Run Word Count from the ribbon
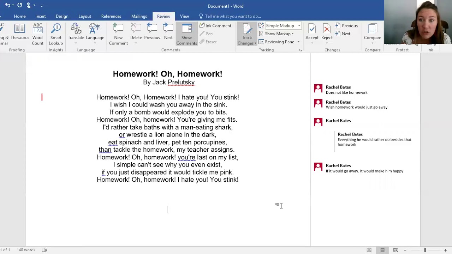This screenshot has height=254, width=452. coord(37,34)
